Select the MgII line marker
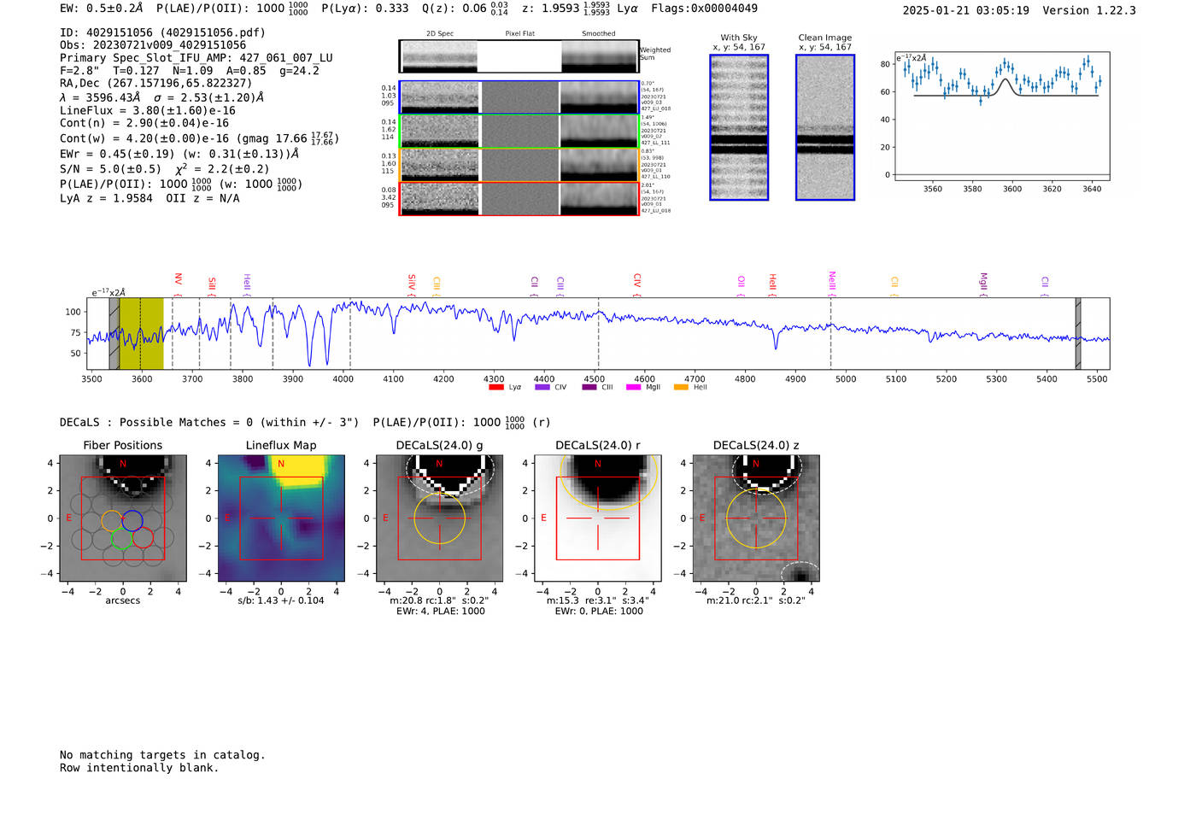The height and width of the screenshot is (814, 1196). coord(983,284)
